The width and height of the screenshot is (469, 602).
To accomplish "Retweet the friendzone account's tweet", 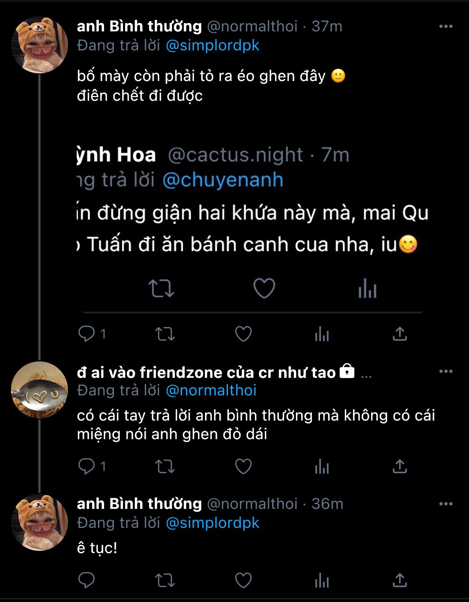I will [x=165, y=466].
